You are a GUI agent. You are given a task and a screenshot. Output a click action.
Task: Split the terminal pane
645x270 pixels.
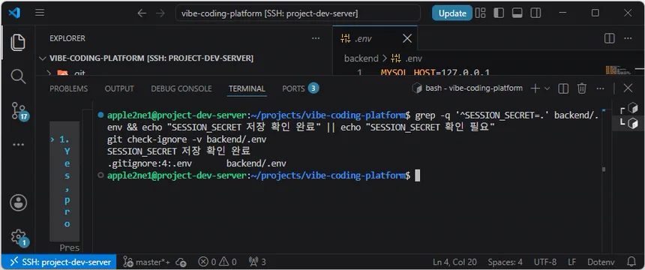(563, 88)
